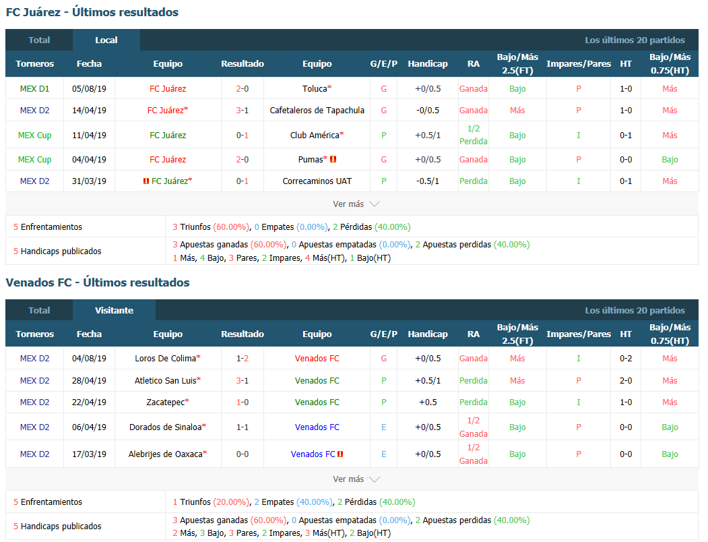Click the handicap -0.5/1 in Correcaminos UAT row

point(428,181)
